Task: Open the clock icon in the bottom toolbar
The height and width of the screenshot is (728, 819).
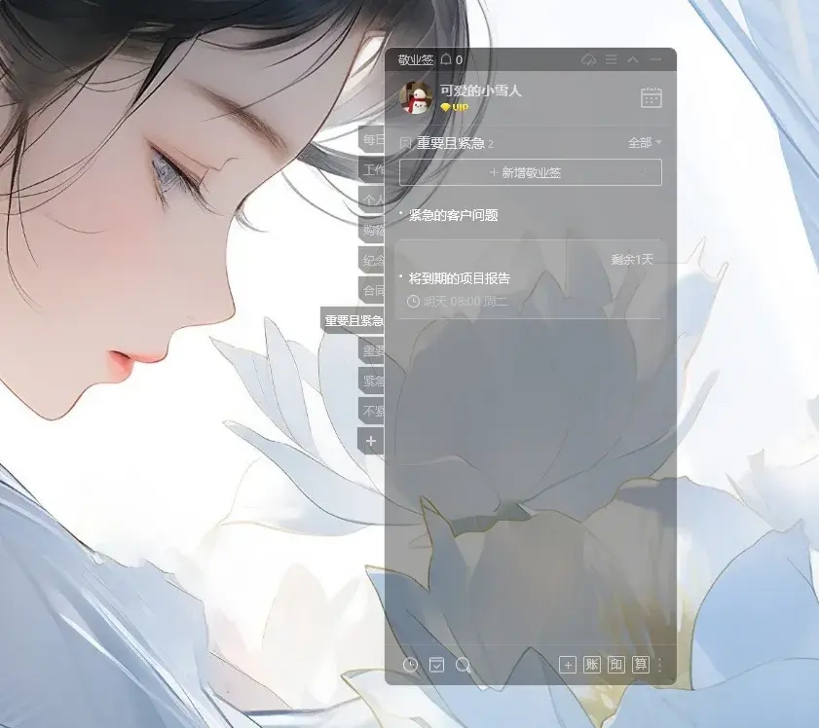Action: 411,665
